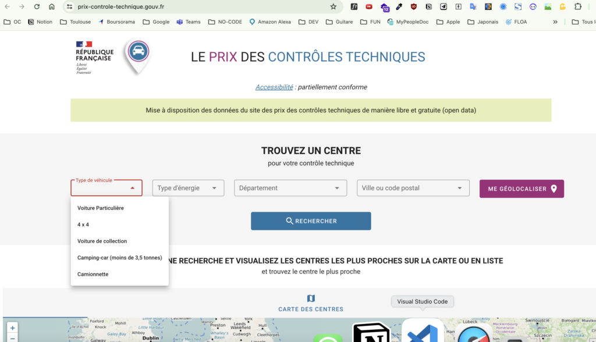The height and width of the screenshot is (342, 596).
Task: Open the Google bookmarks folder
Action: pyautogui.click(x=156, y=22)
